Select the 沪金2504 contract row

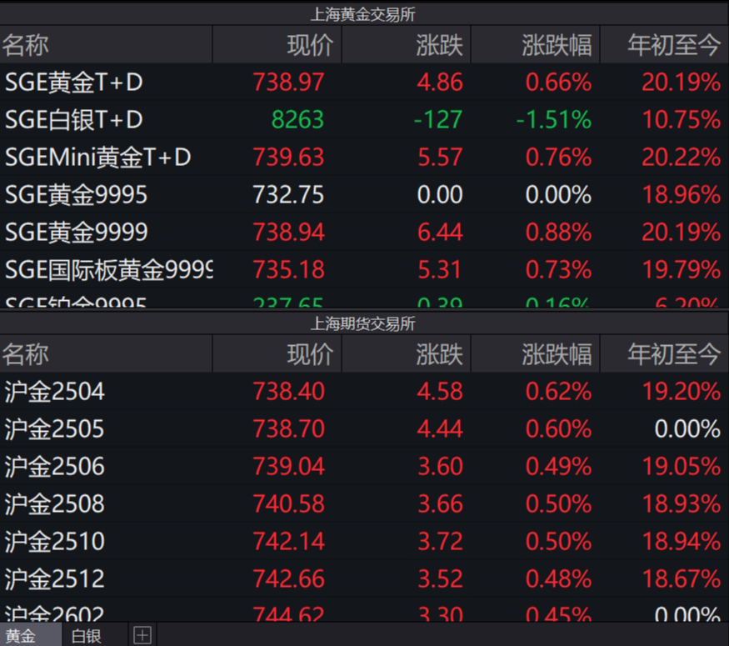coord(55,391)
